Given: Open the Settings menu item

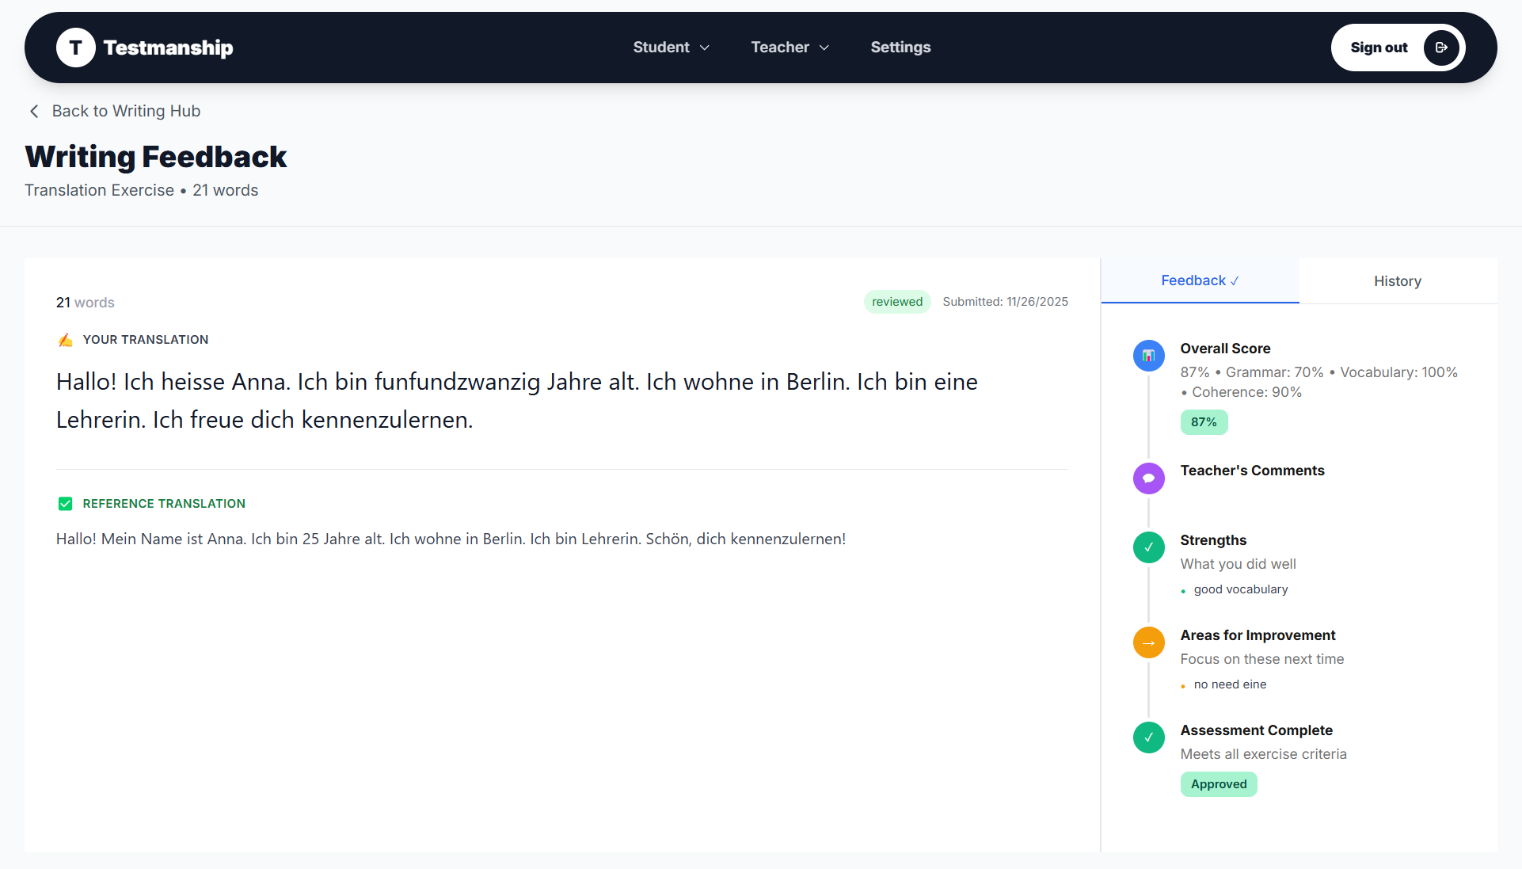Looking at the screenshot, I should pyautogui.click(x=900, y=48).
